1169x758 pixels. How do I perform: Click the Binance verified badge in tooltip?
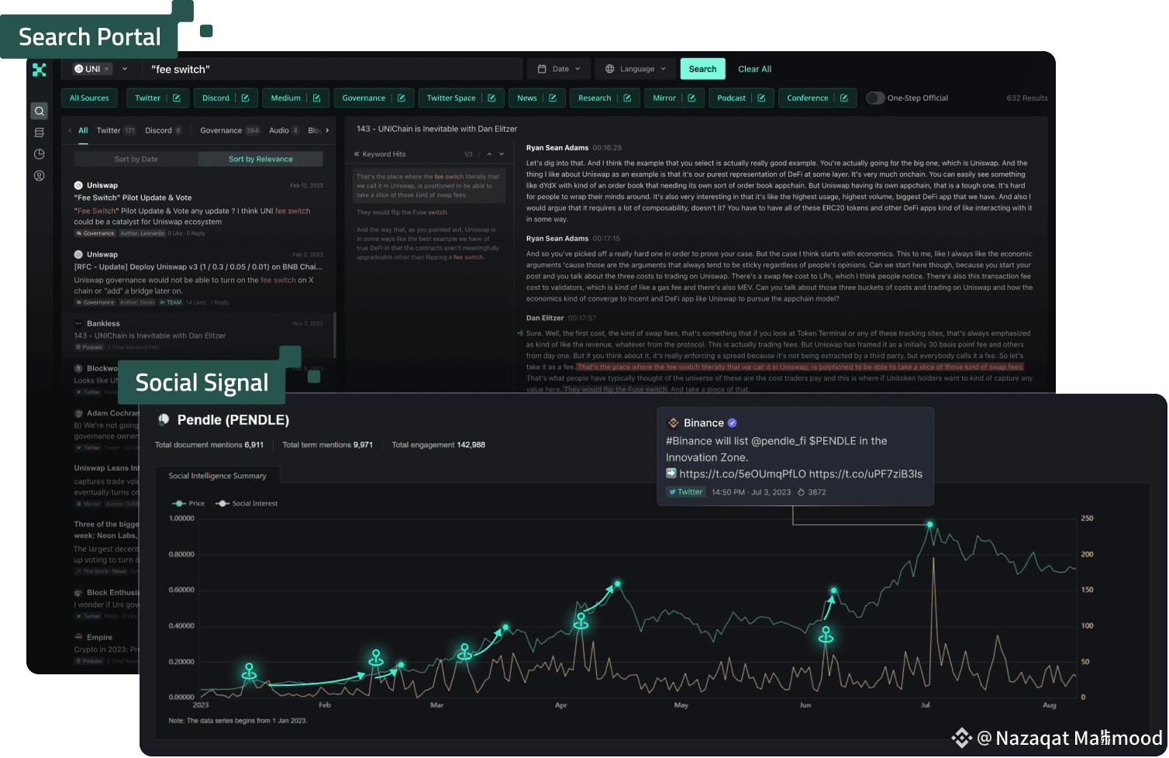coord(733,423)
